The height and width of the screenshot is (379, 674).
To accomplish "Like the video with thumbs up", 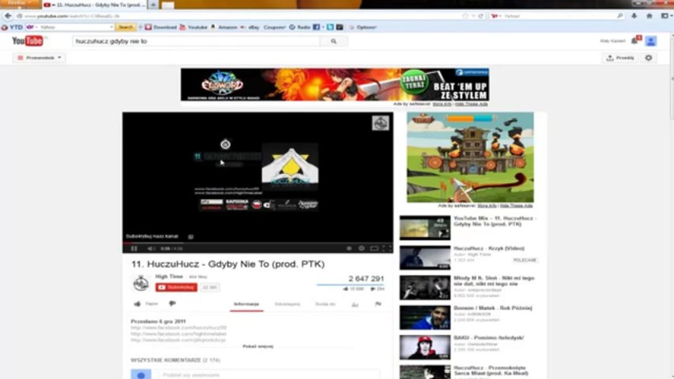I will coord(138,304).
